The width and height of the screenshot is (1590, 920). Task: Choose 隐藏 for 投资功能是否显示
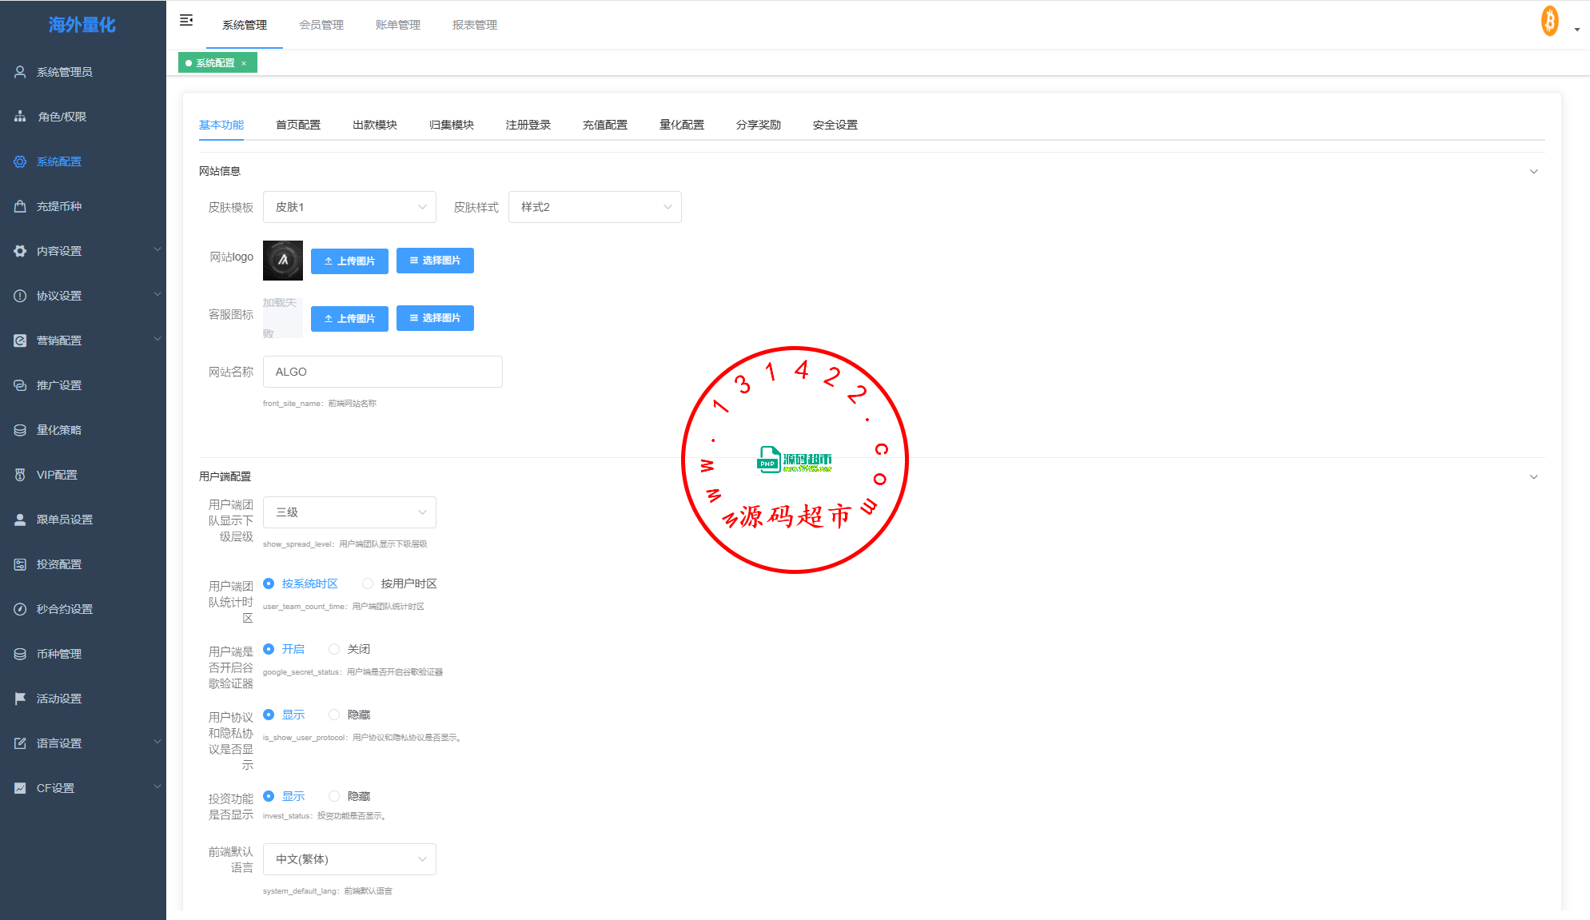tap(334, 796)
